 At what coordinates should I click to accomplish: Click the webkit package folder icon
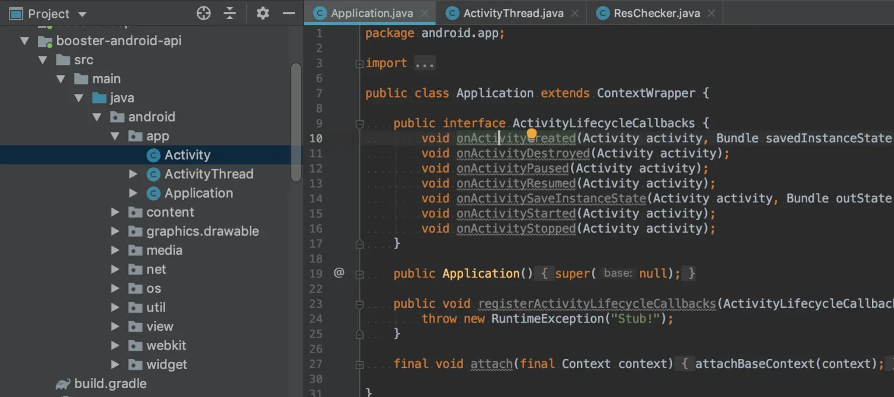click(x=135, y=346)
